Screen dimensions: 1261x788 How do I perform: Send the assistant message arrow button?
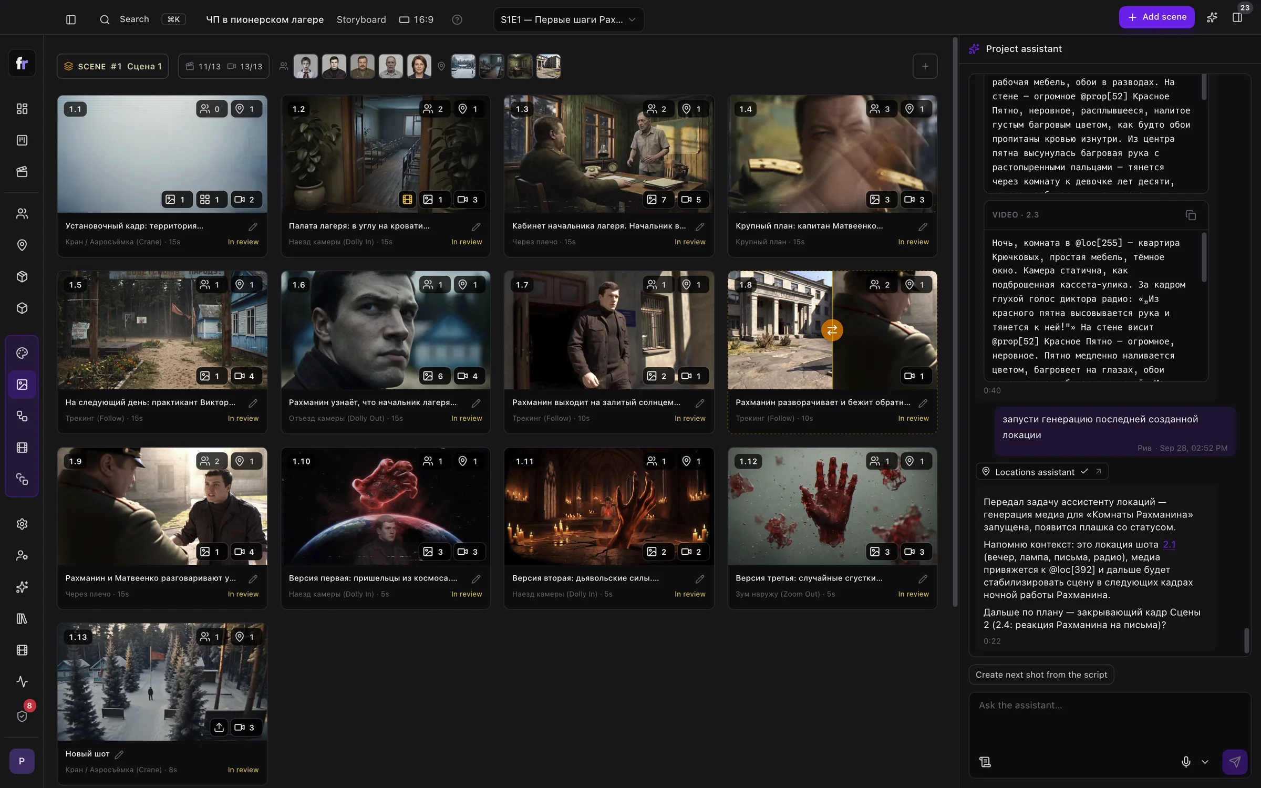point(1235,762)
